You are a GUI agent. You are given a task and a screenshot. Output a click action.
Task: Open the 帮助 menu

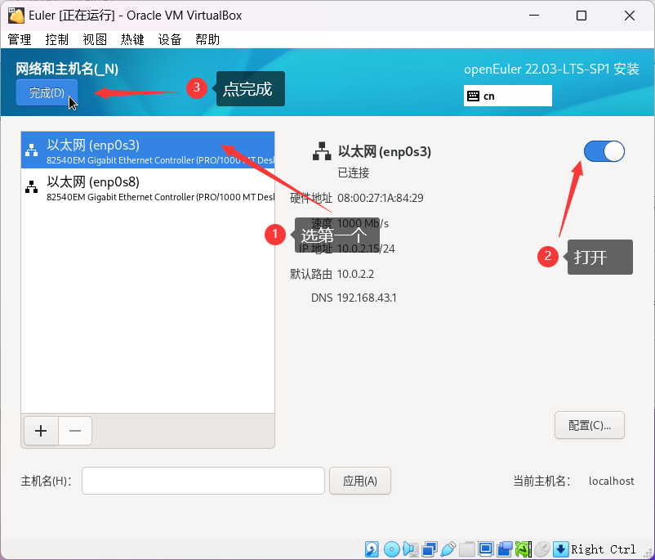coord(207,40)
